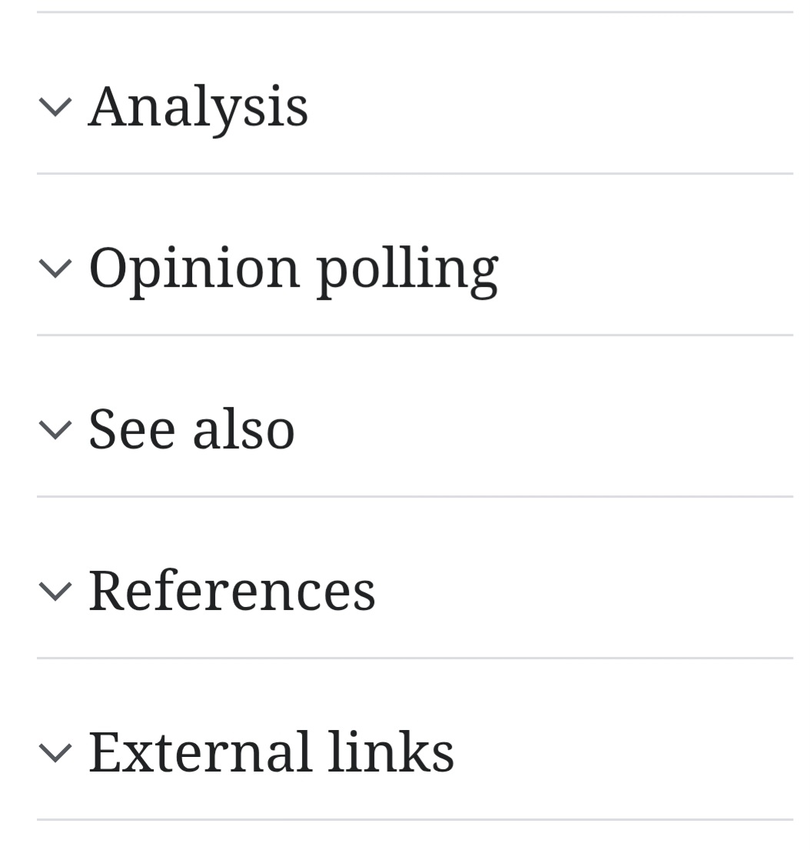Click the chevron icon beside See also
810x850 pixels.
(55, 429)
